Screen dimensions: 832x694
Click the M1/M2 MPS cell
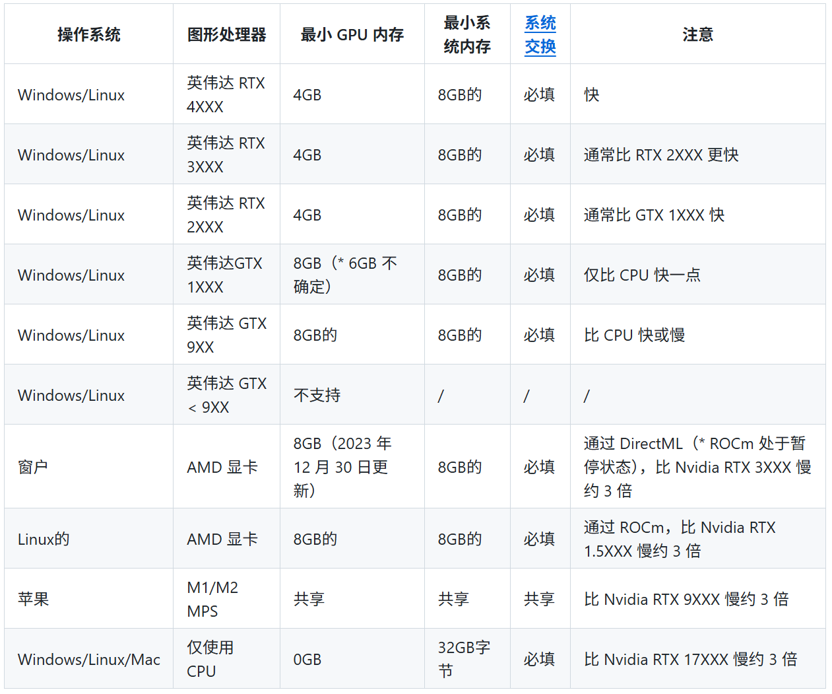pos(212,599)
